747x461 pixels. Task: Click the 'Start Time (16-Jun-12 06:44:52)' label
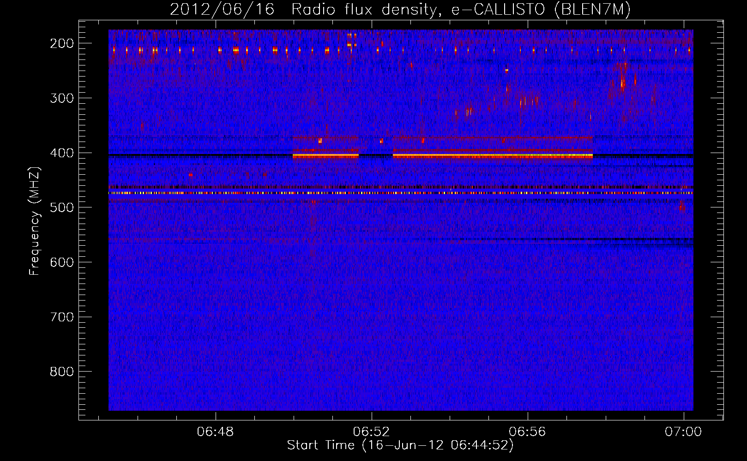click(x=400, y=445)
